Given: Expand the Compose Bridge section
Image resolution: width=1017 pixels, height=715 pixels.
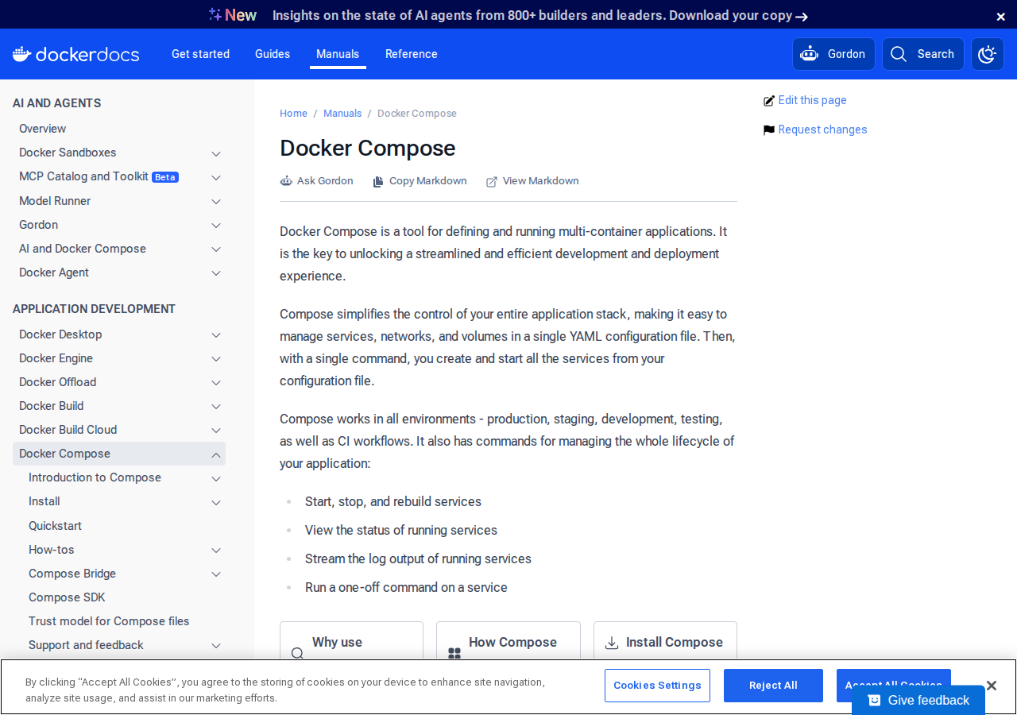Looking at the screenshot, I should (216, 574).
